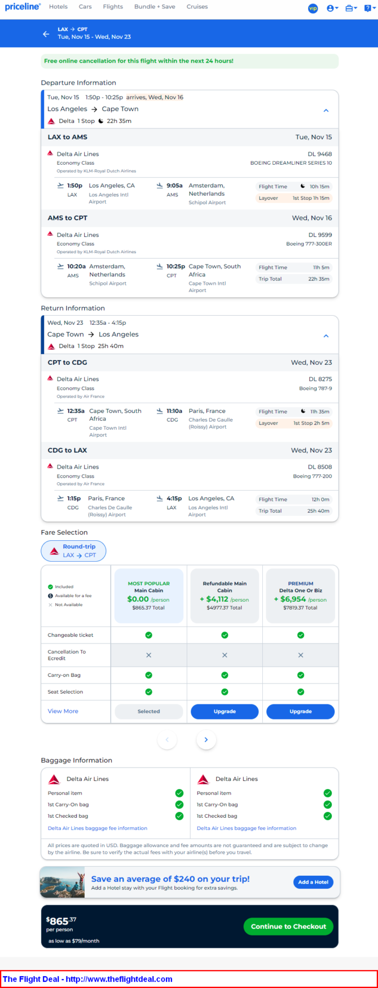Open the Flights tab
The image size is (378, 988).
pos(113,7)
